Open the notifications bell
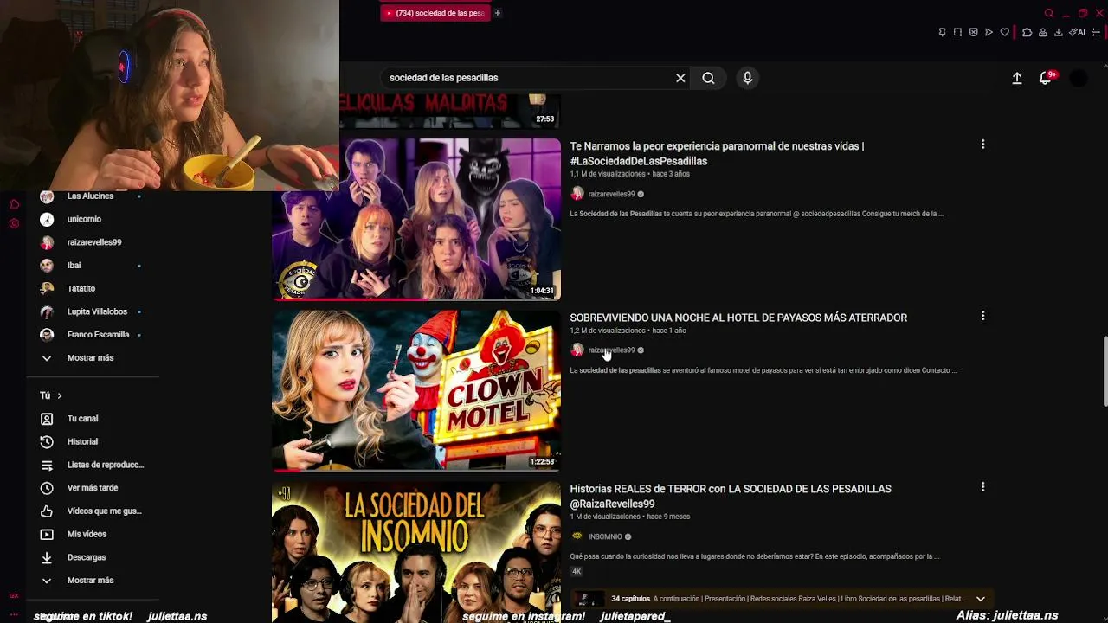Screen dimensions: 1108x623 click(x=1046, y=78)
